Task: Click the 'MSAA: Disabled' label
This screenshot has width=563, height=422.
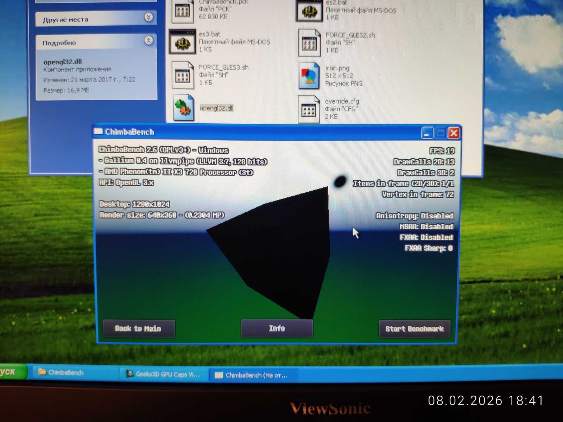Action: point(426,226)
